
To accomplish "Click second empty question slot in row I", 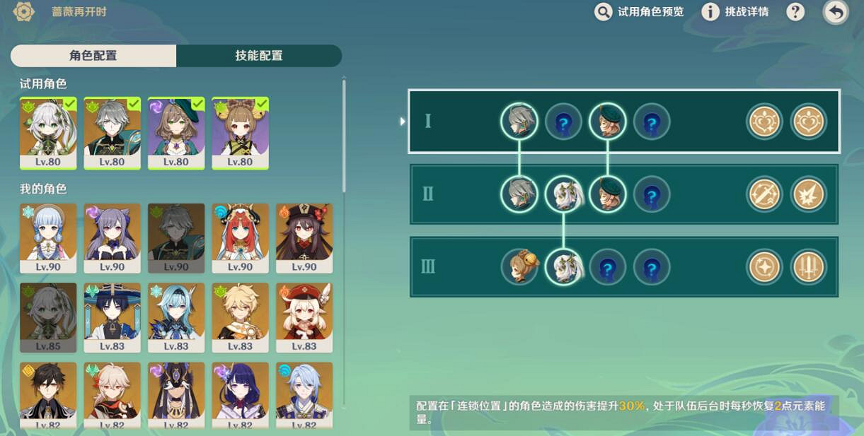I will point(652,122).
